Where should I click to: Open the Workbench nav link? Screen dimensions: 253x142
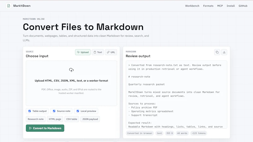(x=192, y=6)
